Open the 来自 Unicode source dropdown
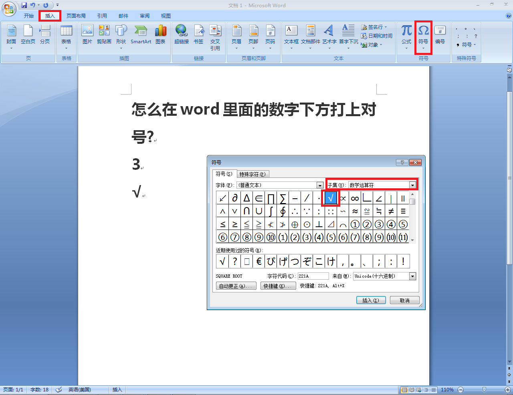Viewport: 513px width, 395px height. tap(412, 276)
